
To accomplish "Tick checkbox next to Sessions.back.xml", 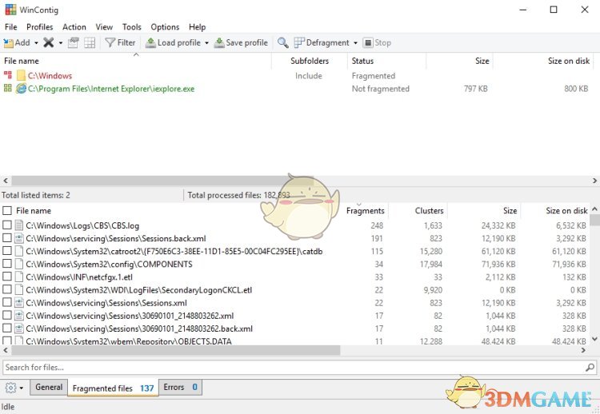I will coord(7,238).
